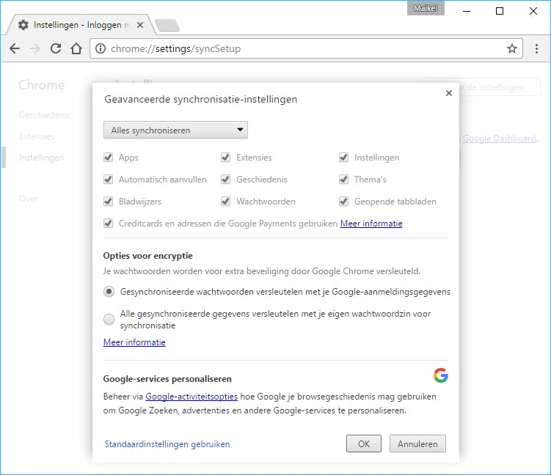
Task: Toggle the Creditcards en adressen checkbox
Action: (x=109, y=224)
